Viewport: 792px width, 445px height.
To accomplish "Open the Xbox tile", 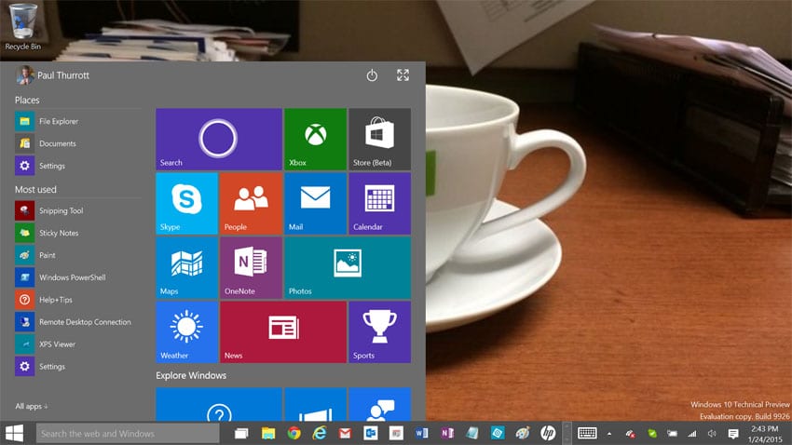I will [315, 140].
